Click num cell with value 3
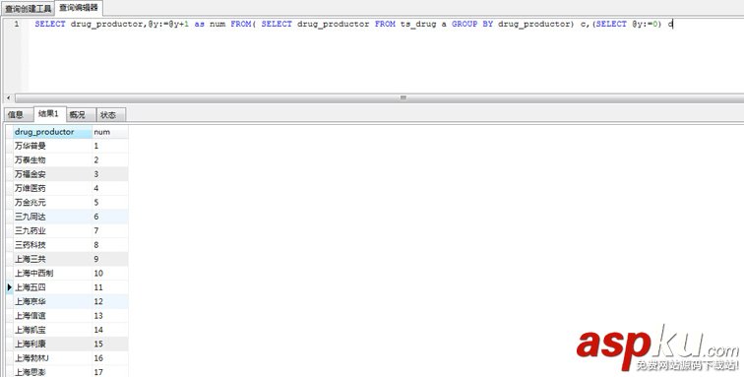744x377 pixels. [x=110, y=174]
